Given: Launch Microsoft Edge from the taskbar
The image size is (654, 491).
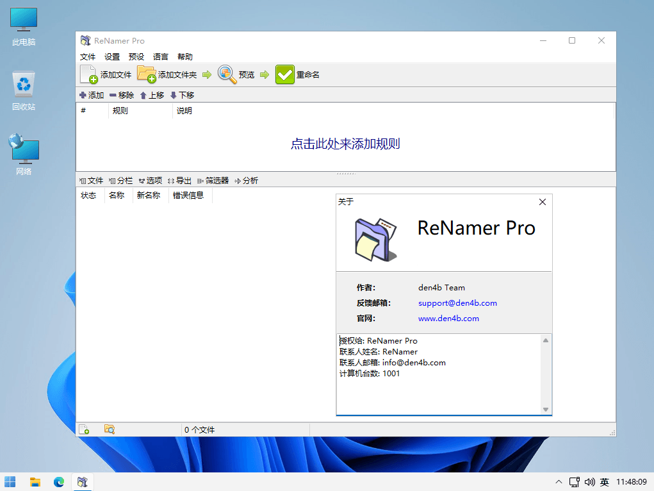Looking at the screenshot, I should [59, 482].
